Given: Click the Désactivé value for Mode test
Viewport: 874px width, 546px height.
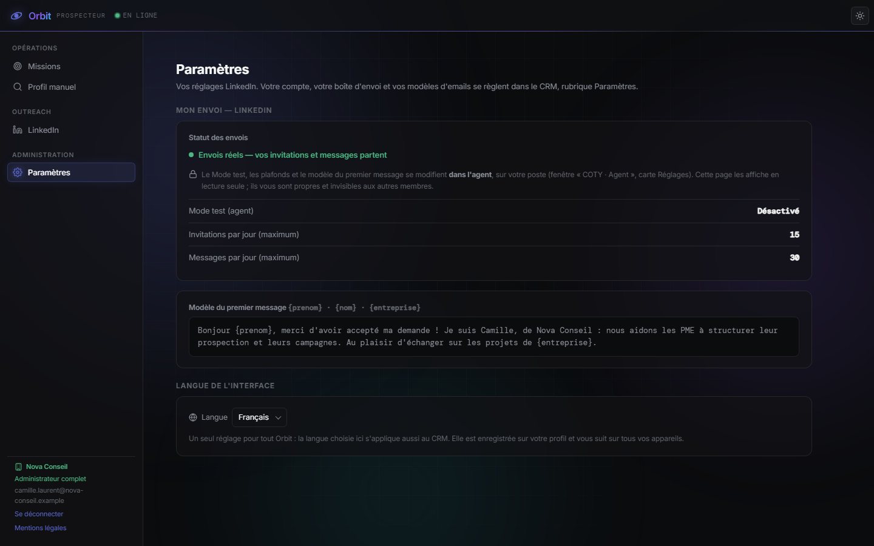Looking at the screenshot, I should pyautogui.click(x=778, y=211).
